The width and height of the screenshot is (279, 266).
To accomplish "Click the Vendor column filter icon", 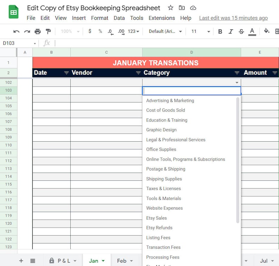I will [138, 73].
